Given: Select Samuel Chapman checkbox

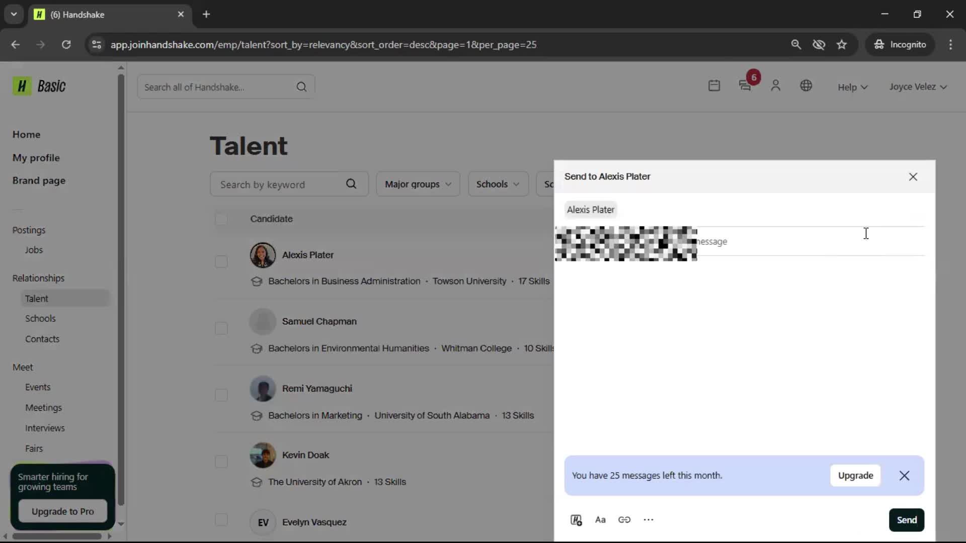Looking at the screenshot, I should [221, 328].
